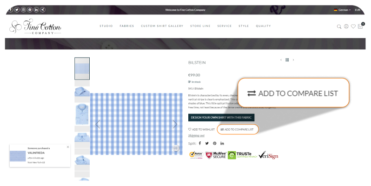Viewport: 371px width, 186px height.
Task: Open the wishlist heart icon in header
Action: (353, 26)
